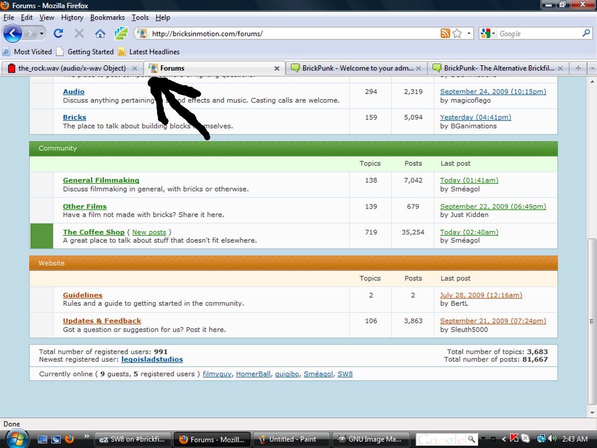
Task: Reload the page with the Refresh icon
Action: tap(58, 33)
